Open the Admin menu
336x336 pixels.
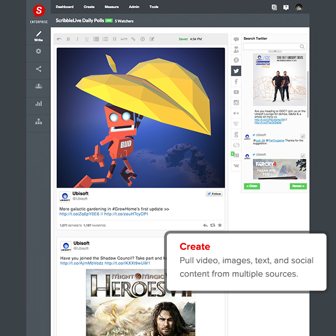[x=134, y=7]
